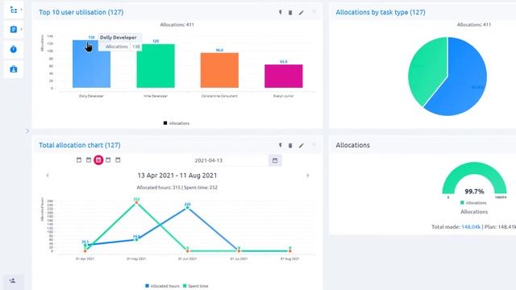Expand the clipboard sidebar submenu arrow
Viewport: 516px width, 290px height.
(22, 29)
